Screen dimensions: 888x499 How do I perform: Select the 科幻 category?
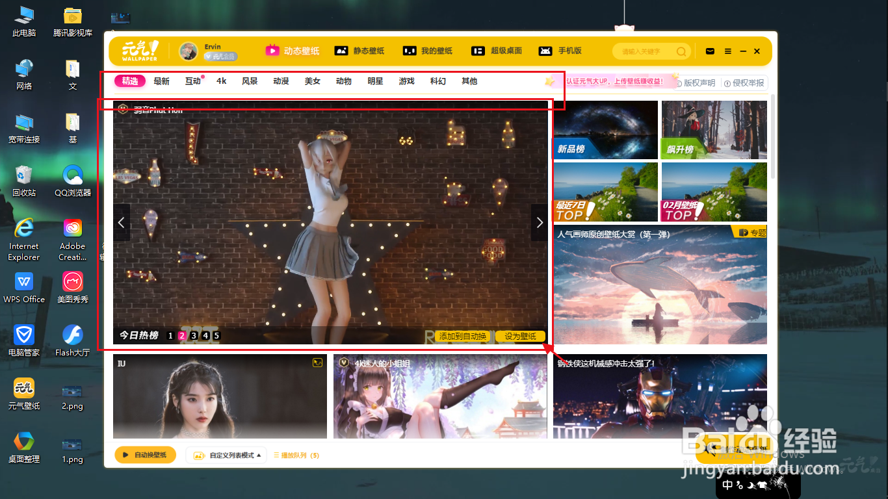pos(438,81)
